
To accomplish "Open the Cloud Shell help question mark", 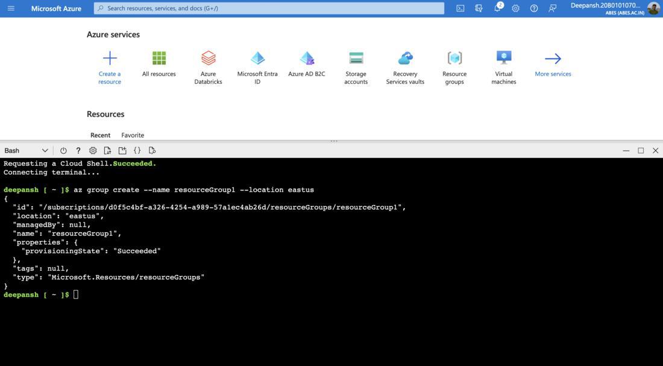I will pos(78,151).
